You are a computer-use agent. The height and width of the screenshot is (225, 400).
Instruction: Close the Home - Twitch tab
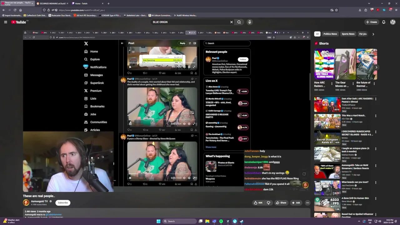(x=102, y=3)
